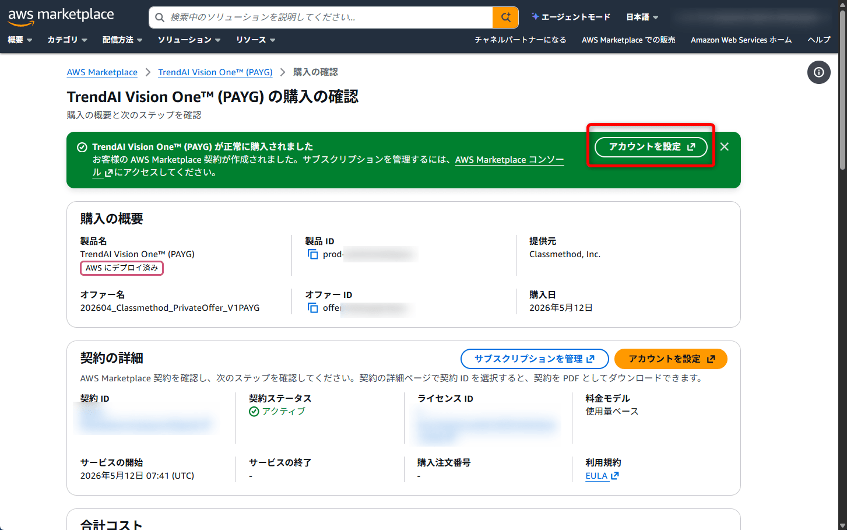Select the offer name 202604_Classmethod_PrivateOffer_V1PAYG
The image size is (847, 530).
coord(170,308)
